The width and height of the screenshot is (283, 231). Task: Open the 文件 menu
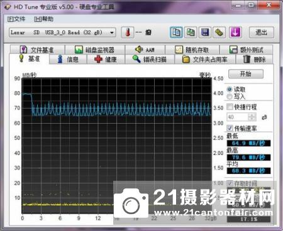[16, 19]
